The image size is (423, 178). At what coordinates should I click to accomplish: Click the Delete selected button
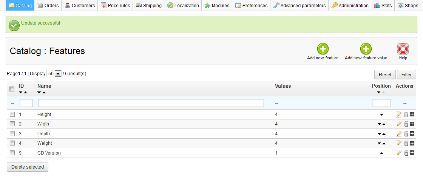(x=28, y=167)
